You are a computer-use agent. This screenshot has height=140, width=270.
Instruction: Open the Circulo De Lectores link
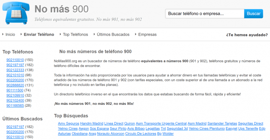141,134
